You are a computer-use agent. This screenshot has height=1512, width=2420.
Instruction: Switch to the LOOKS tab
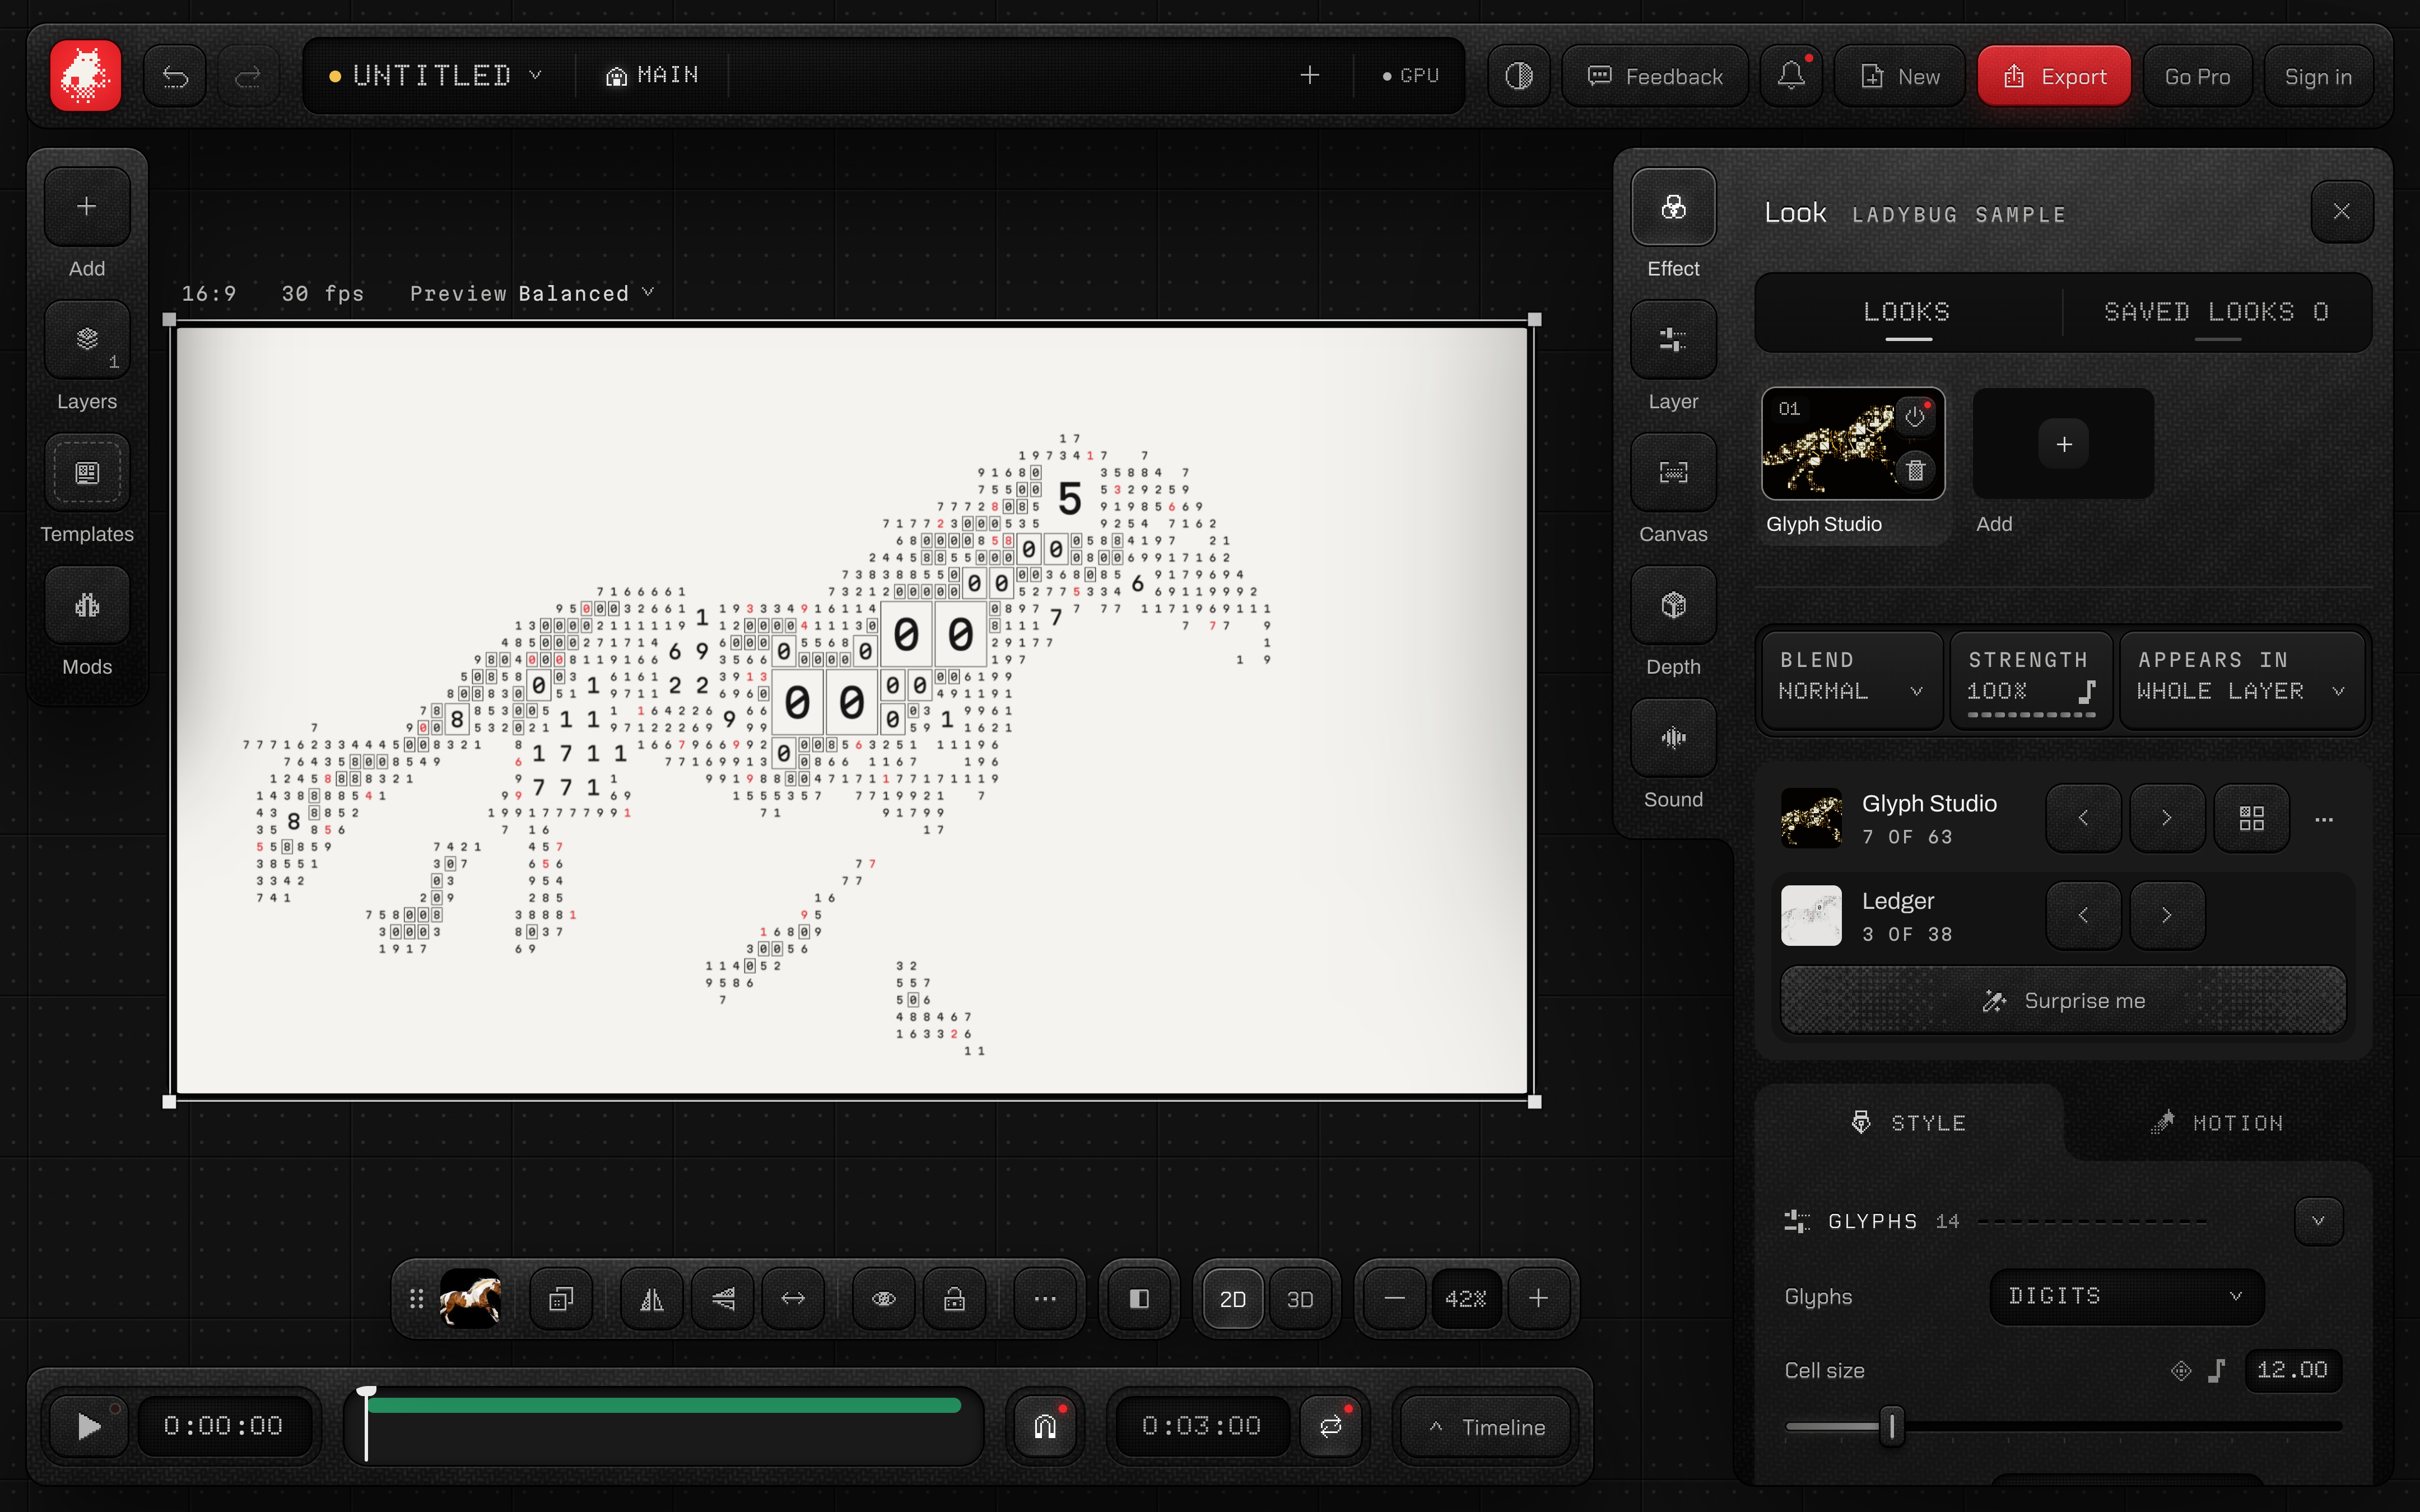tap(1907, 312)
